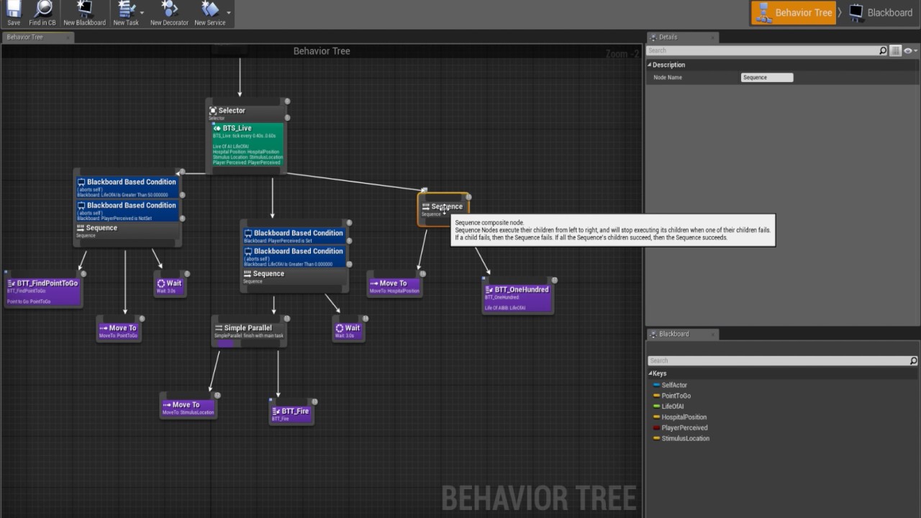Click the Details panel search field
This screenshot has height=518, width=921.
pyautogui.click(x=763, y=50)
